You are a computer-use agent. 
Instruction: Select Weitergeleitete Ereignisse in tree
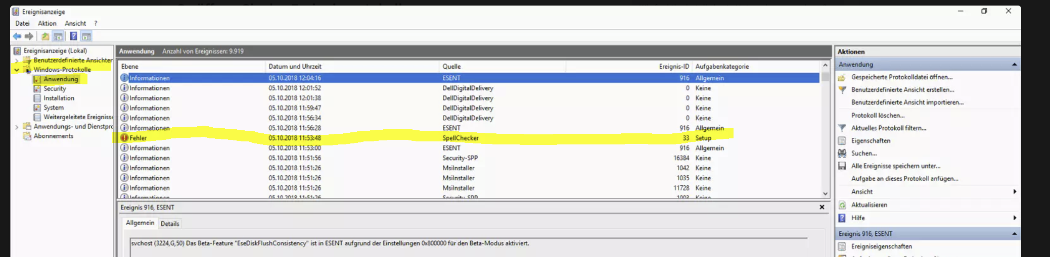click(78, 117)
